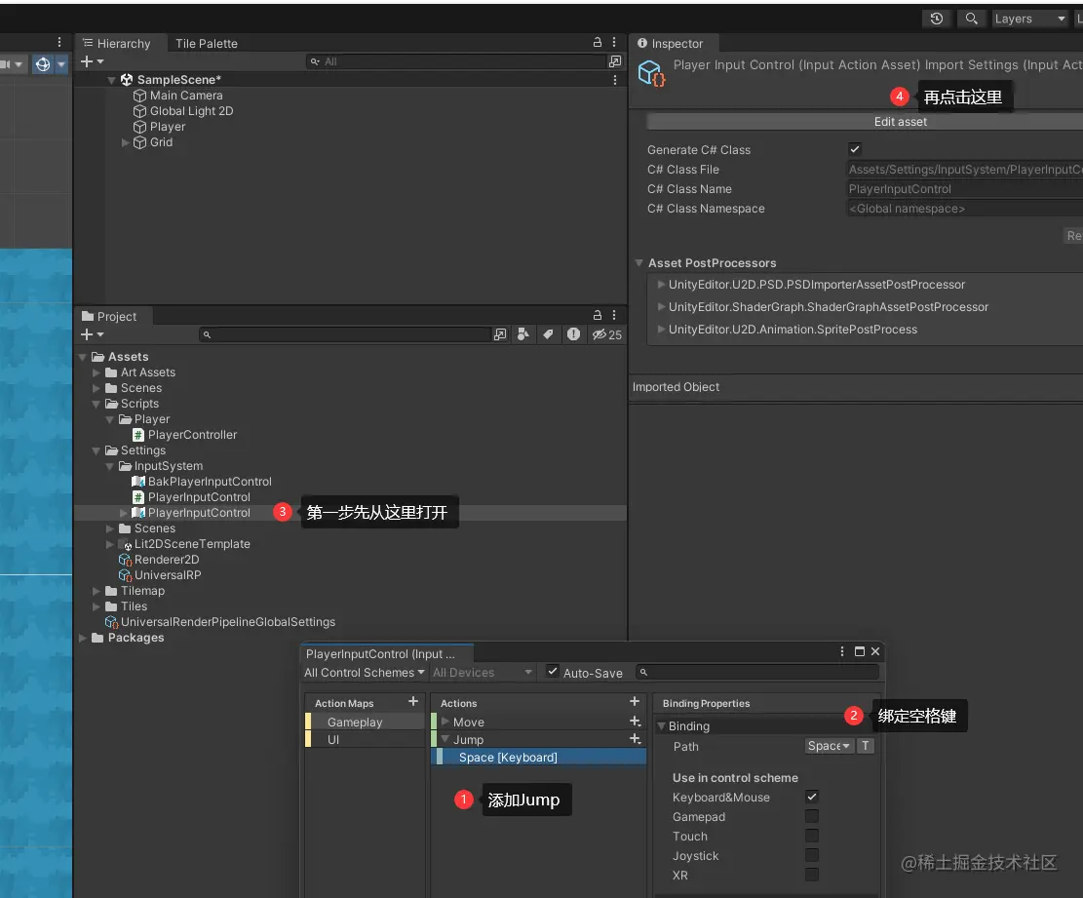This screenshot has height=898, width=1083.
Task: Toggle the Keyboard&Mouse control scheme checkbox
Action: click(x=812, y=798)
